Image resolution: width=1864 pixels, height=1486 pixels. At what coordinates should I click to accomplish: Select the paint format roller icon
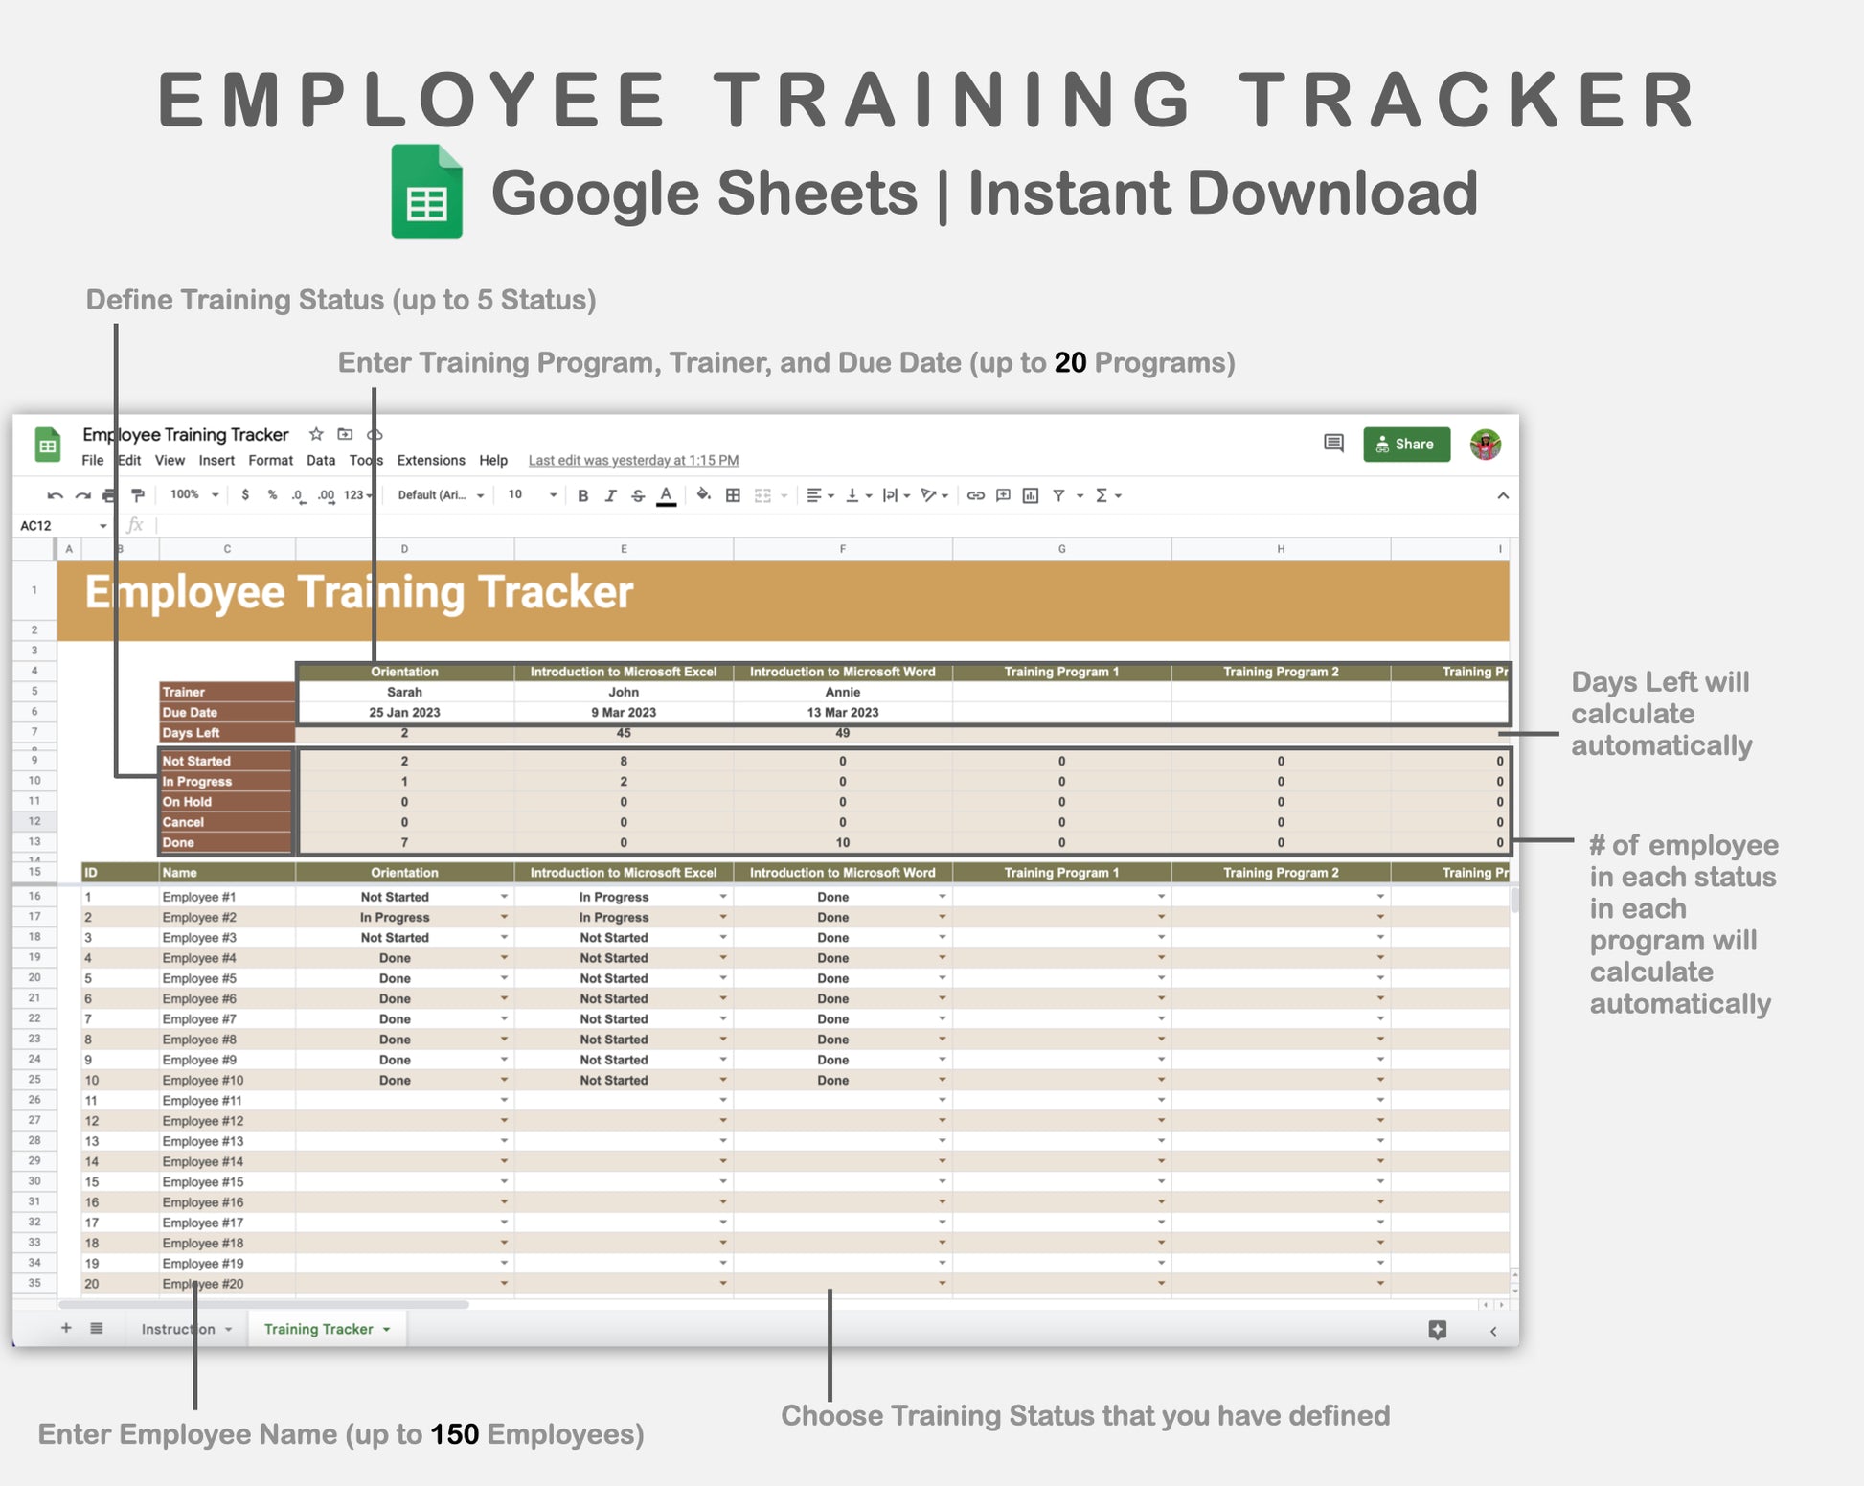tap(138, 495)
